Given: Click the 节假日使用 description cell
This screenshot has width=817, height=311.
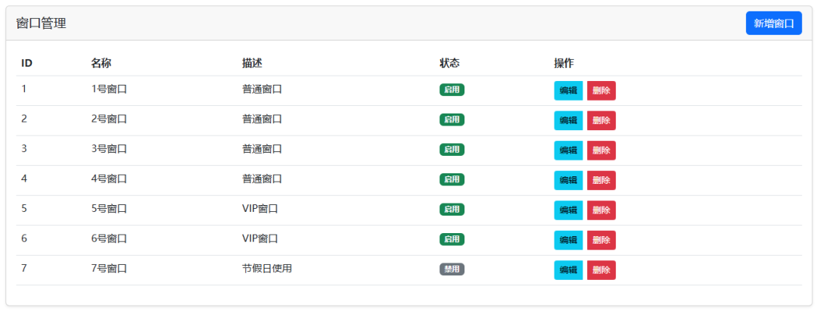Looking at the screenshot, I should click(x=267, y=269).
